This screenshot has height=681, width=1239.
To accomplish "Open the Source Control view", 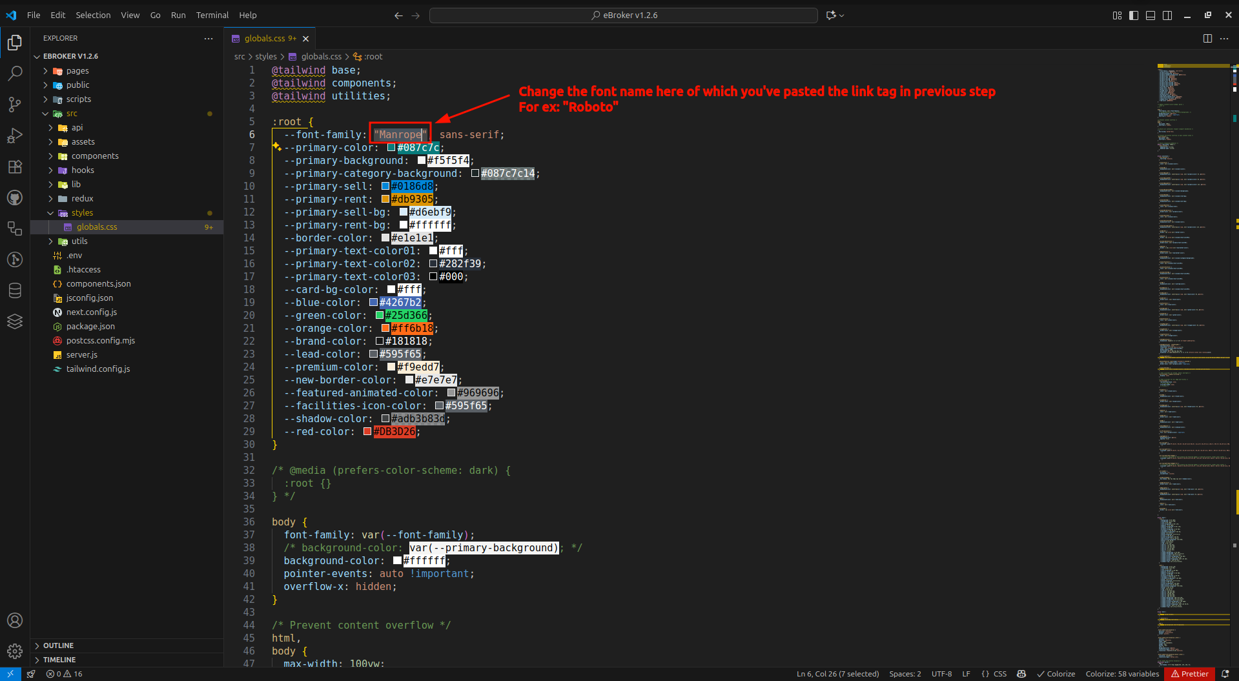I will point(14,104).
